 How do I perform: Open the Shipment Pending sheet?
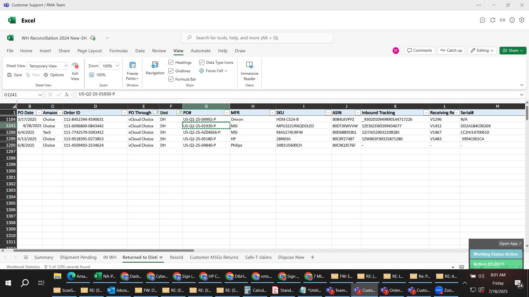[78, 257]
